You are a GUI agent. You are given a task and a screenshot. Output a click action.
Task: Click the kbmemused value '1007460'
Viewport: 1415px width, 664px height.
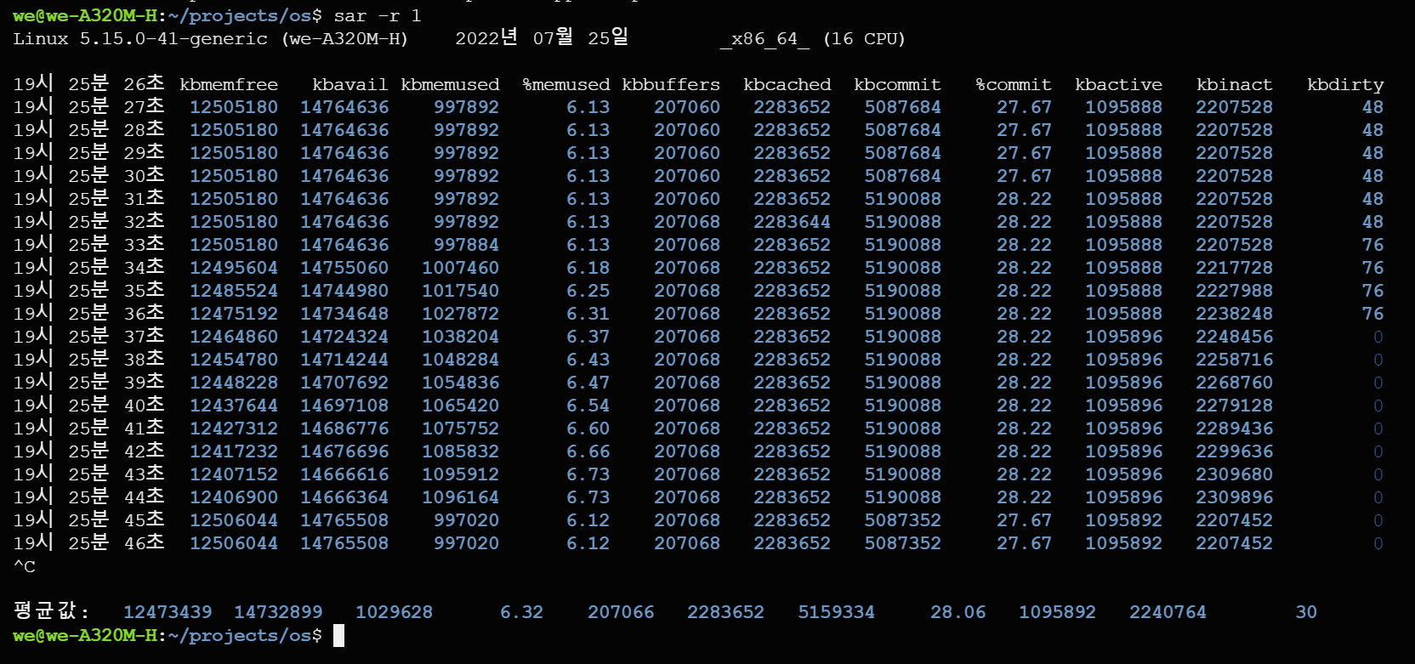pyautogui.click(x=461, y=269)
